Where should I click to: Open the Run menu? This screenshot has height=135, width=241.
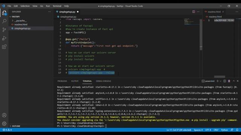coord(48,6)
